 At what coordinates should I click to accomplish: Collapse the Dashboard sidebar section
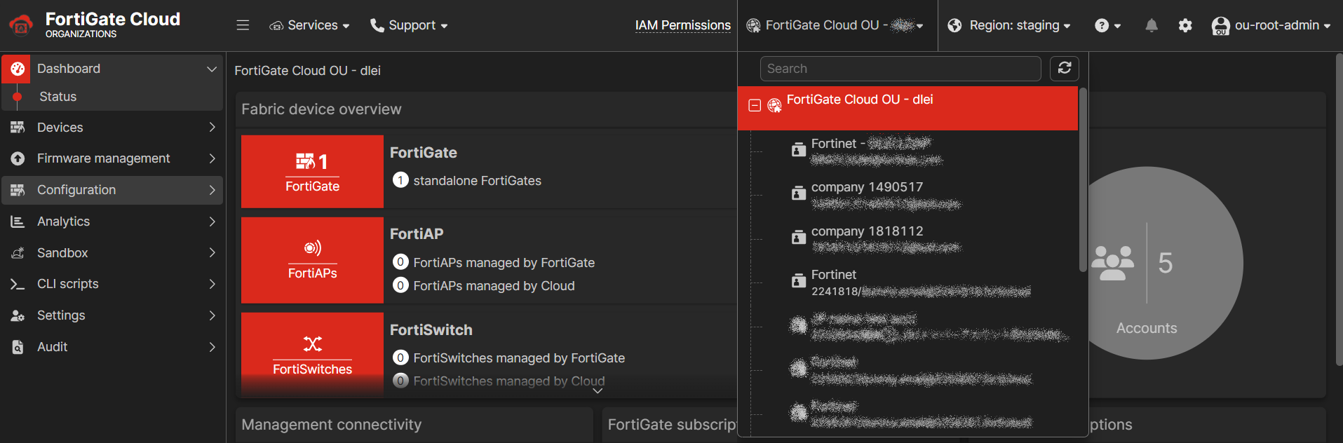pos(211,69)
